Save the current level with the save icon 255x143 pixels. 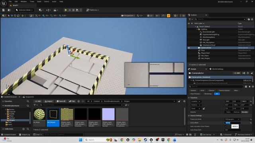[4, 10]
